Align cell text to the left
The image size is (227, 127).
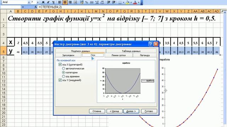pyautogui.click(x=60, y=2)
